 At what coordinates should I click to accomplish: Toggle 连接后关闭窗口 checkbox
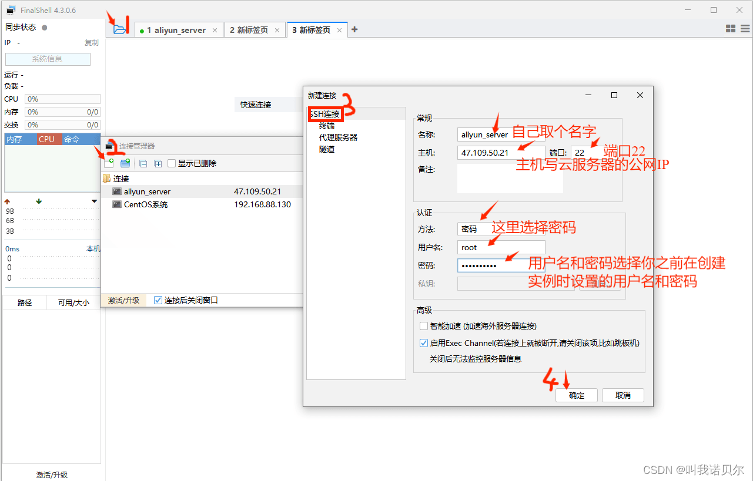tap(158, 300)
